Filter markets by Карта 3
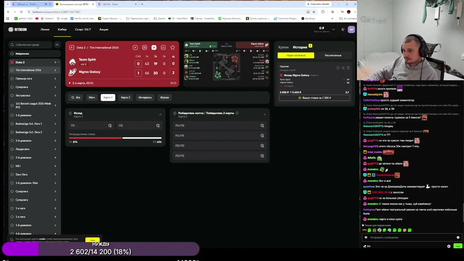Image resolution: width=464 pixels, height=261 pixels. 125,98
